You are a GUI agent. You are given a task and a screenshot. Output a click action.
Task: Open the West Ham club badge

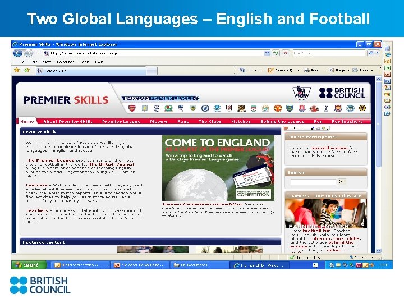(x=338, y=108)
